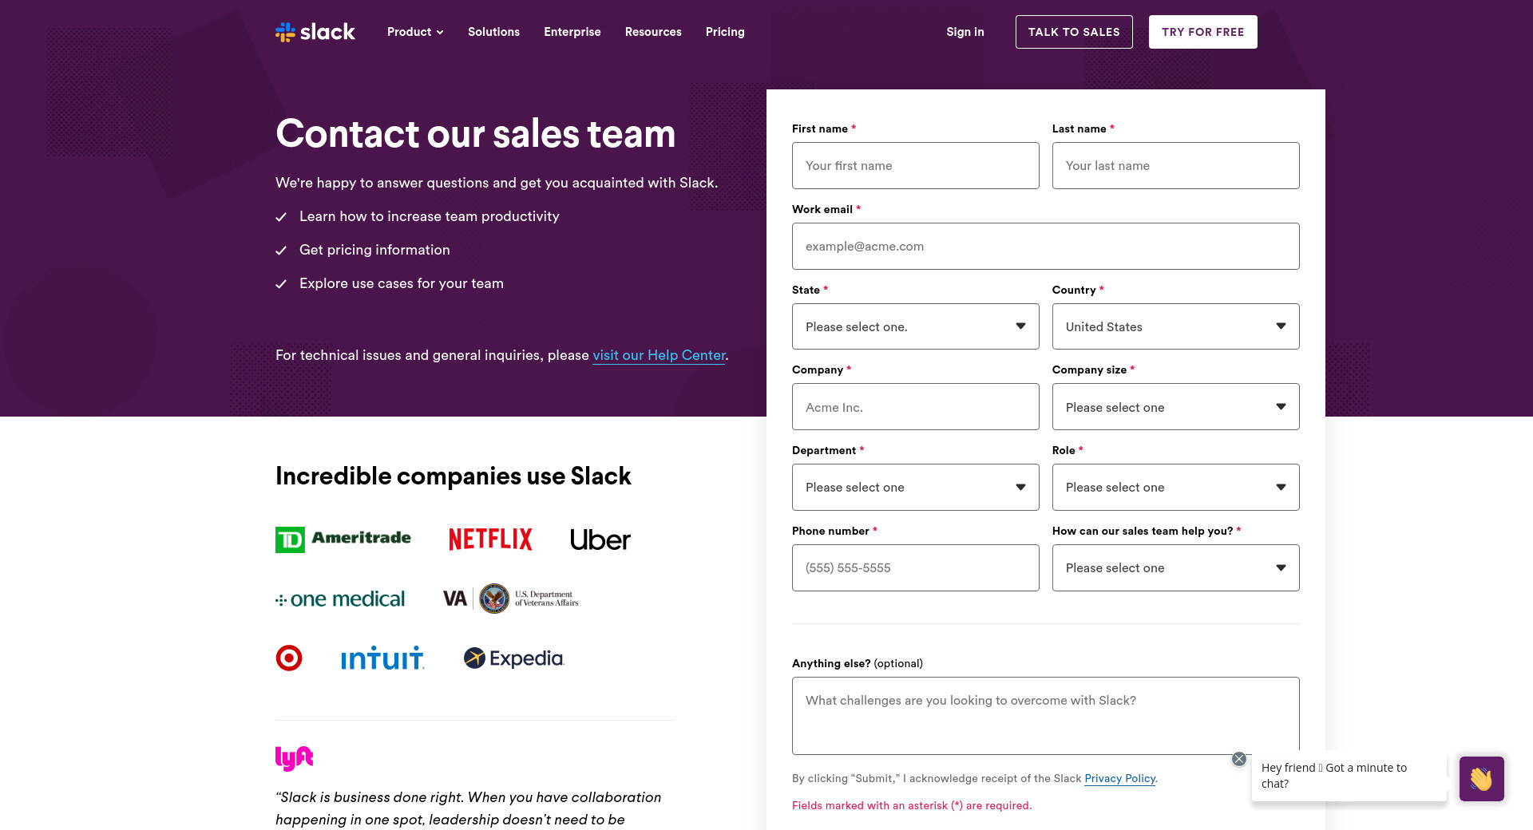Viewport: 1533px width, 830px height.
Task: Focus the Work email input field
Action: (1045, 247)
